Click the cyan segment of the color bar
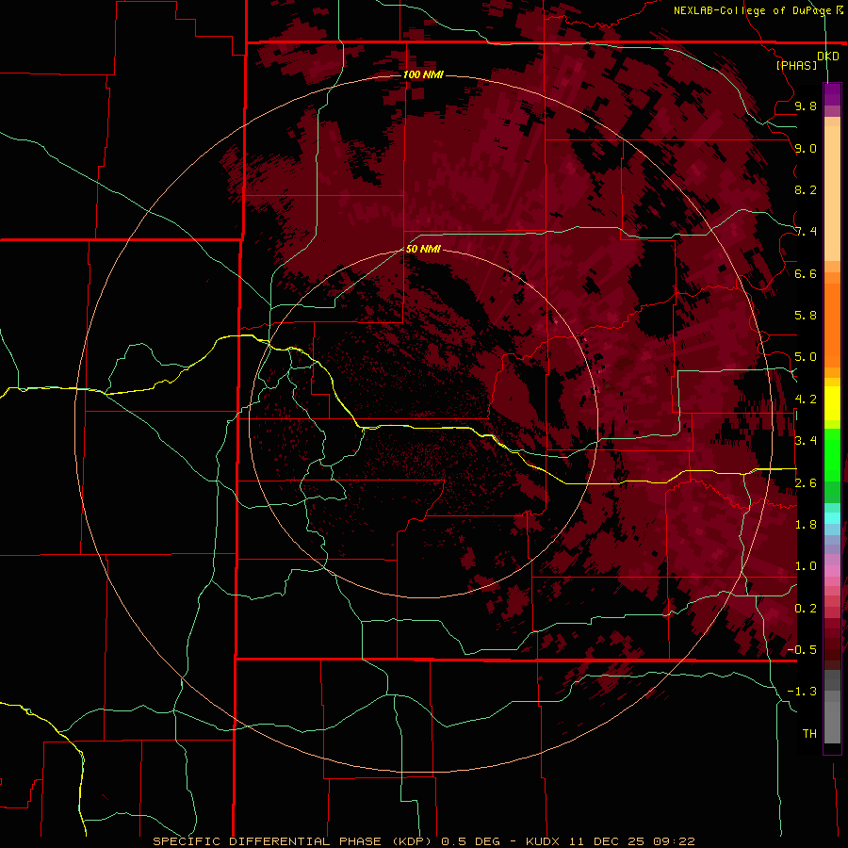 click(832, 518)
